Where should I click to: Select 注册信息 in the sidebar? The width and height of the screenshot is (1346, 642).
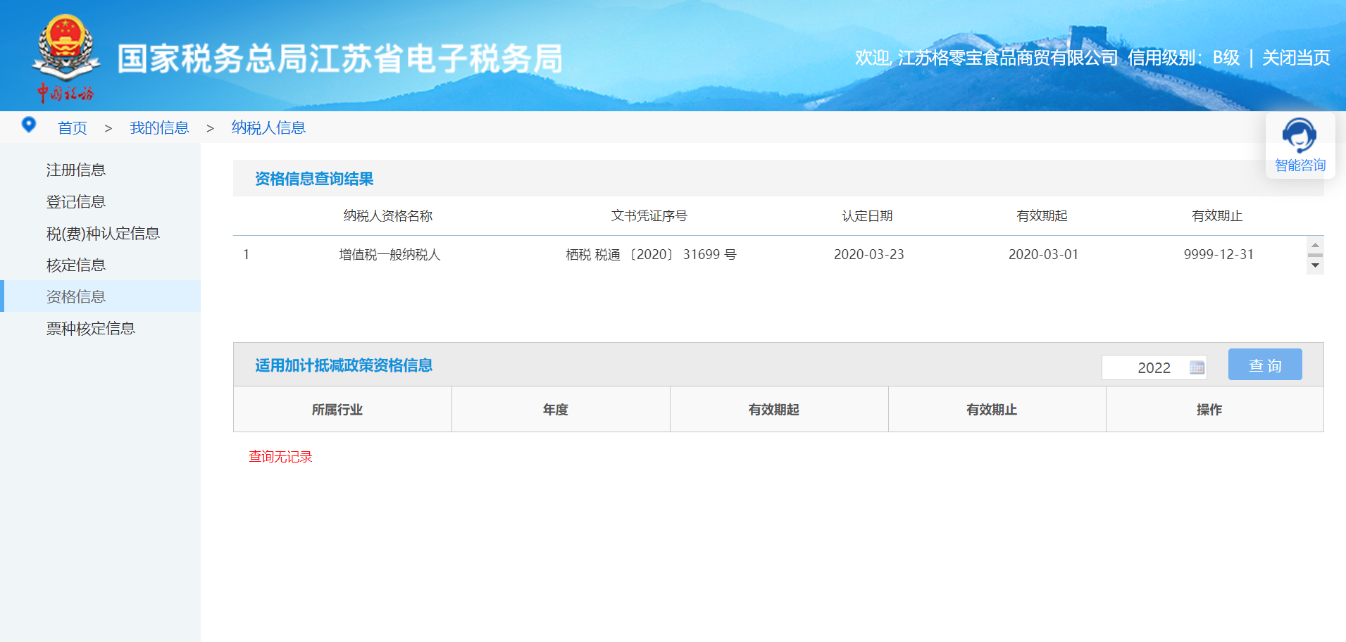[76, 170]
